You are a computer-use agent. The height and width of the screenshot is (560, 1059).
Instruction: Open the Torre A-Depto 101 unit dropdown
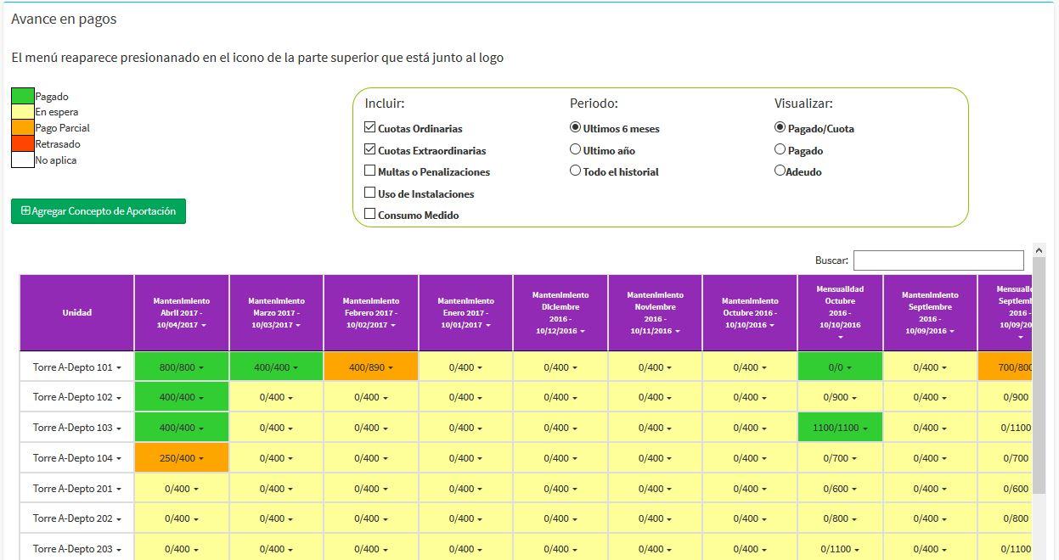(x=76, y=367)
